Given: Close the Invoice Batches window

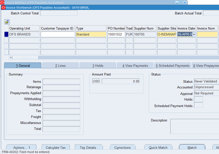Looking at the screenshot, I should pyautogui.click(x=185, y=2).
